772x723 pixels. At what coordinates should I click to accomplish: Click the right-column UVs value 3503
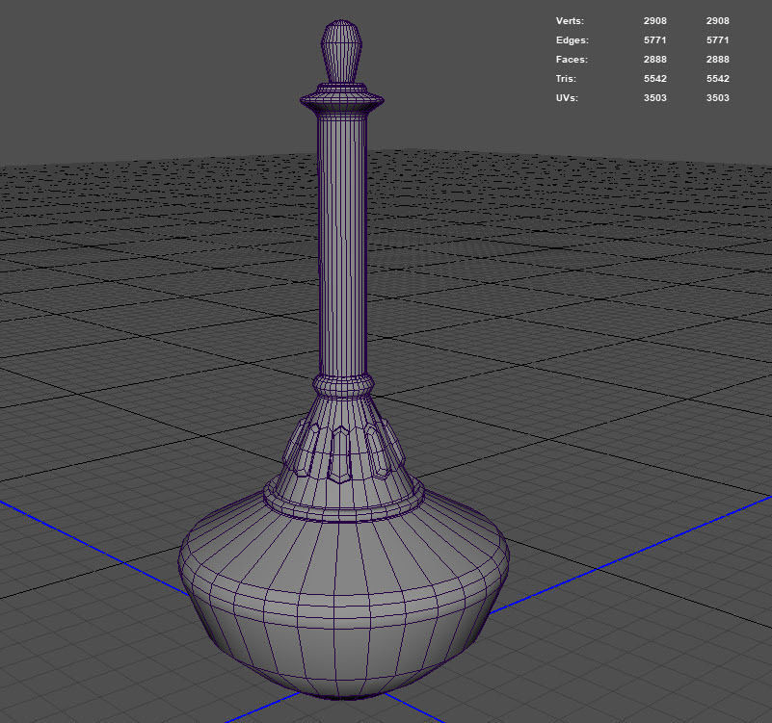[x=717, y=97]
